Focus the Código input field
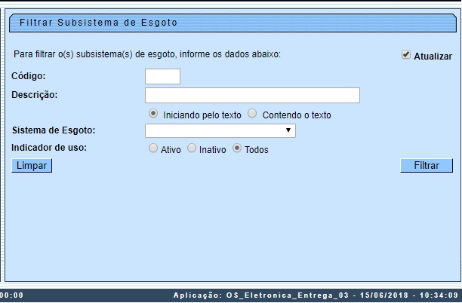 pyautogui.click(x=162, y=76)
